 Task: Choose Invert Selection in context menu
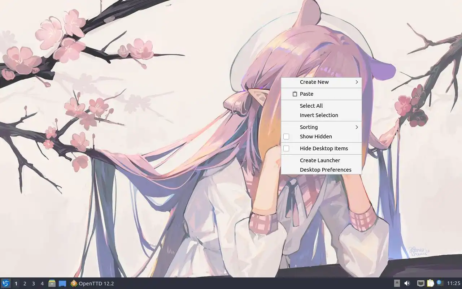click(321, 115)
